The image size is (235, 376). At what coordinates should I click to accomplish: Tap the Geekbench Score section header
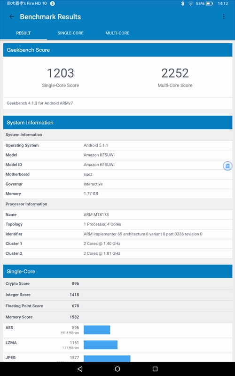click(118, 50)
